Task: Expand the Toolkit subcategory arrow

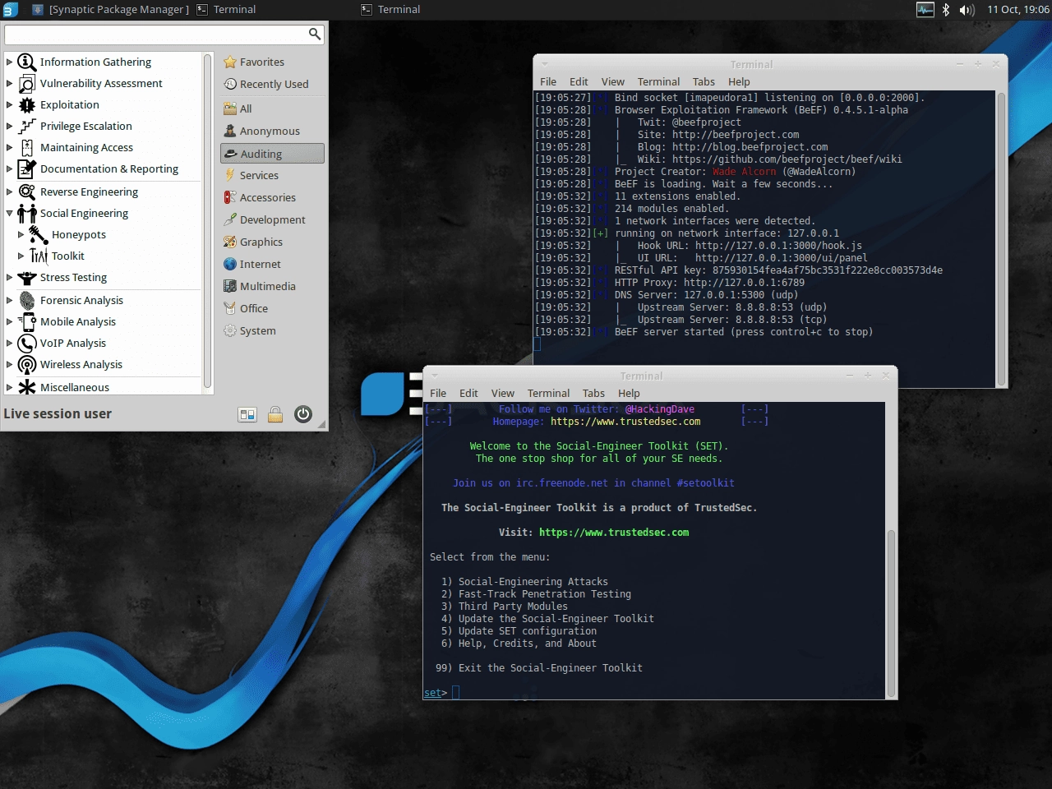Action: point(21,256)
